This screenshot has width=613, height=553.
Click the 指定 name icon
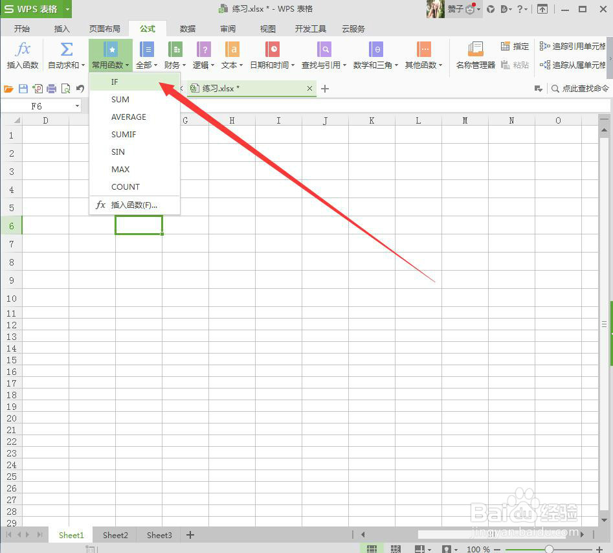coord(506,46)
